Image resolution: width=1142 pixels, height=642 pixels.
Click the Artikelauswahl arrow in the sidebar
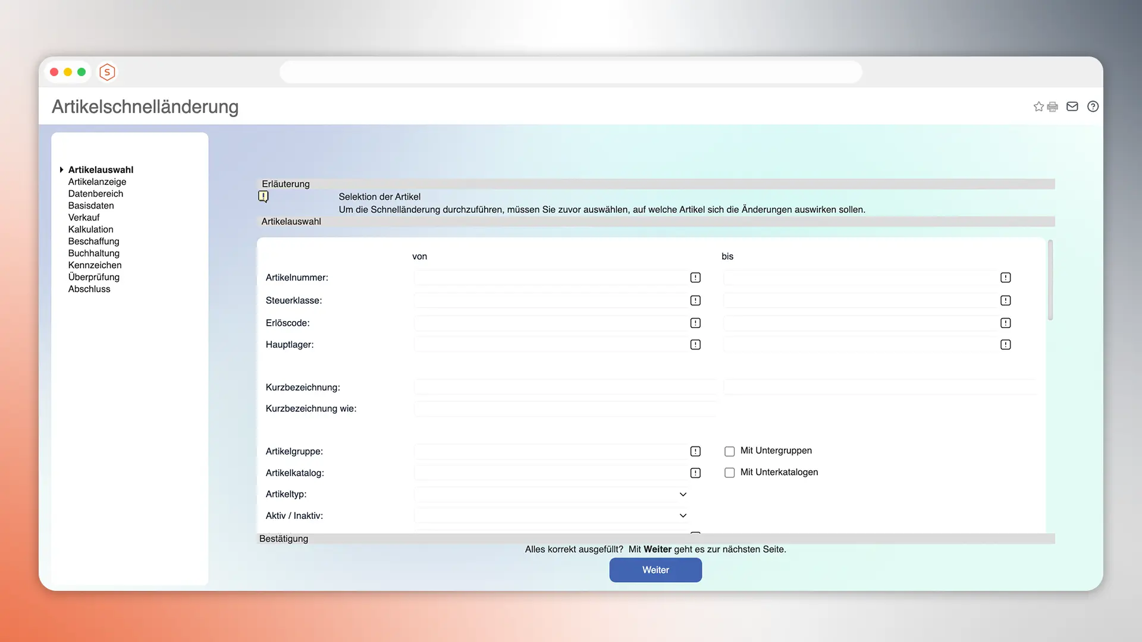[x=61, y=170]
